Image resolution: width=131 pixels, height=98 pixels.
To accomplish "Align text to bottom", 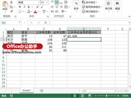I will coord(61,3).
